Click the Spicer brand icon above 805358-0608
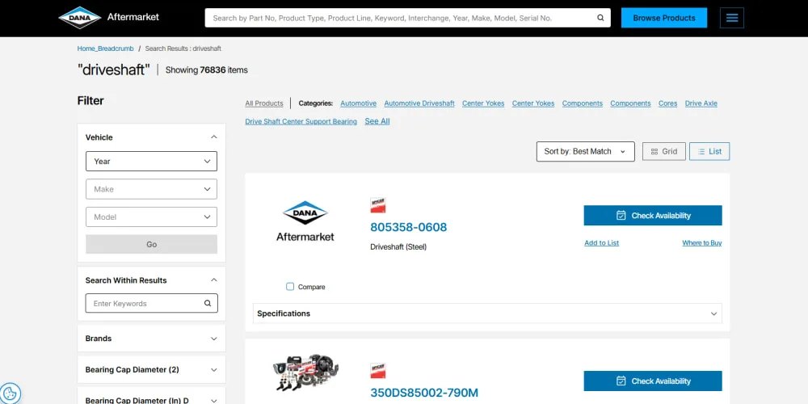Viewport: 808px width, 404px height. pyautogui.click(x=377, y=205)
